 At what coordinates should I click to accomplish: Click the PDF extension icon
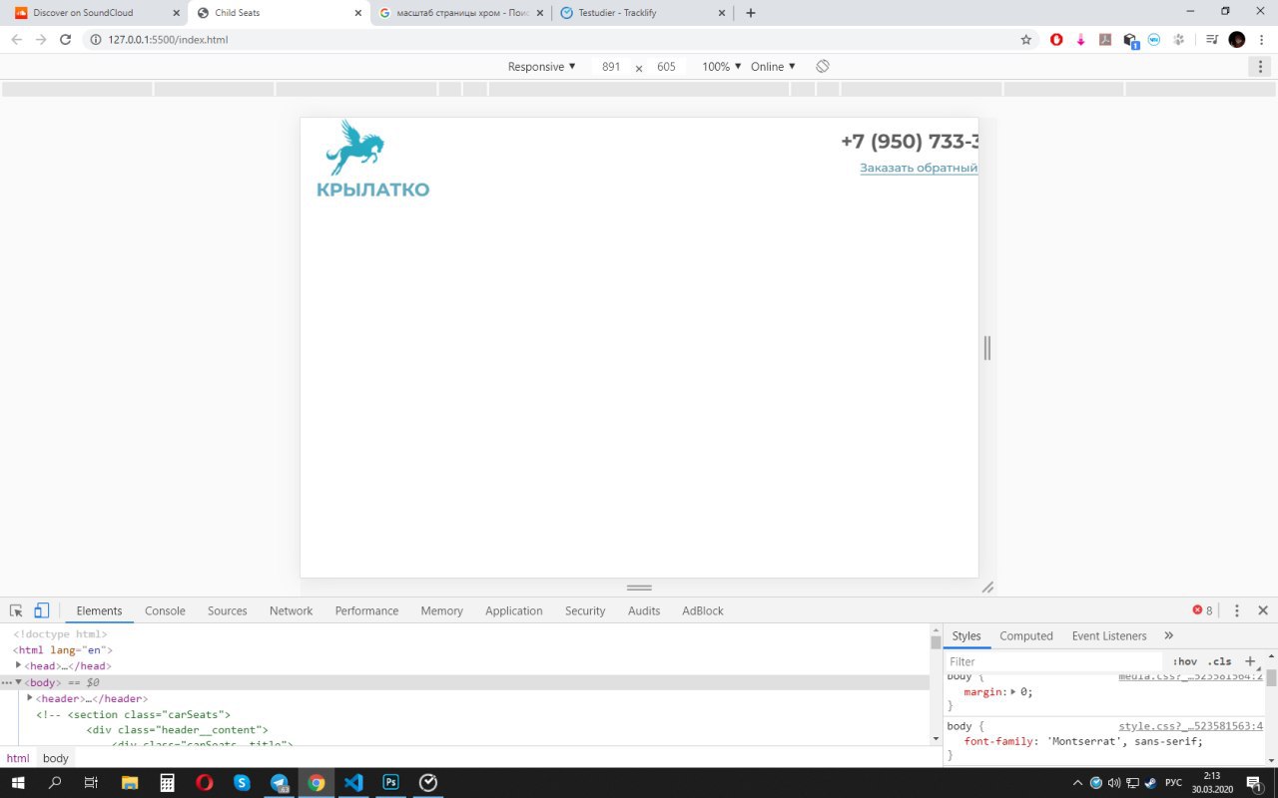click(x=1105, y=40)
